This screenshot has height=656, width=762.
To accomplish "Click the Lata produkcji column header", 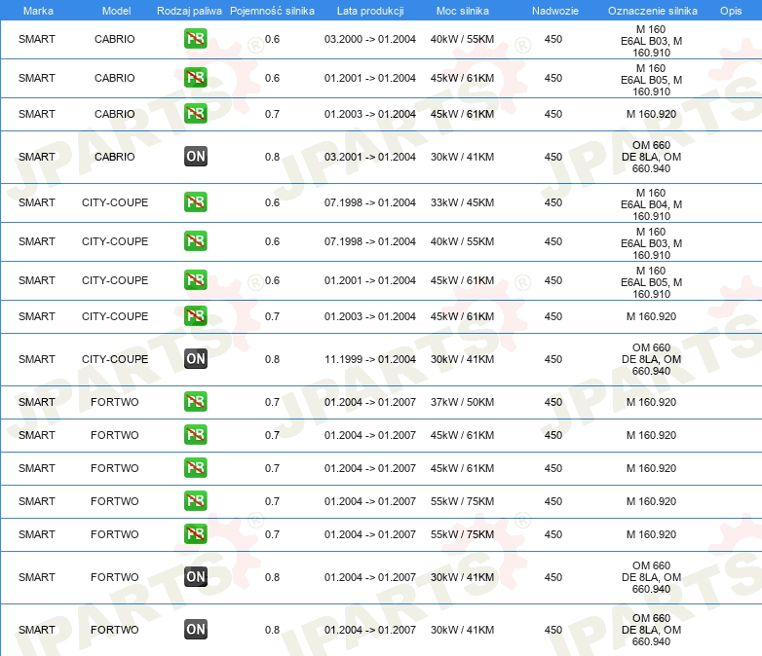I will pyautogui.click(x=370, y=11).
